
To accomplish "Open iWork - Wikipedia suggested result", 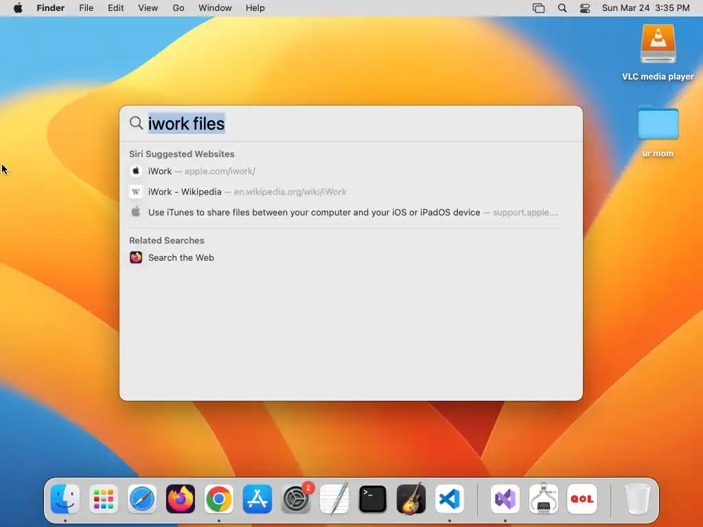I will [345, 192].
